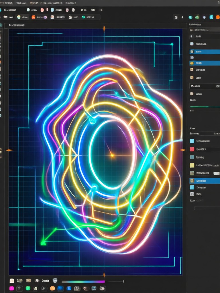The height and width of the screenshot is (293, 220).
Task: Open the dropdown with numeric value in lower right panel
Action: tap(205, 134)
